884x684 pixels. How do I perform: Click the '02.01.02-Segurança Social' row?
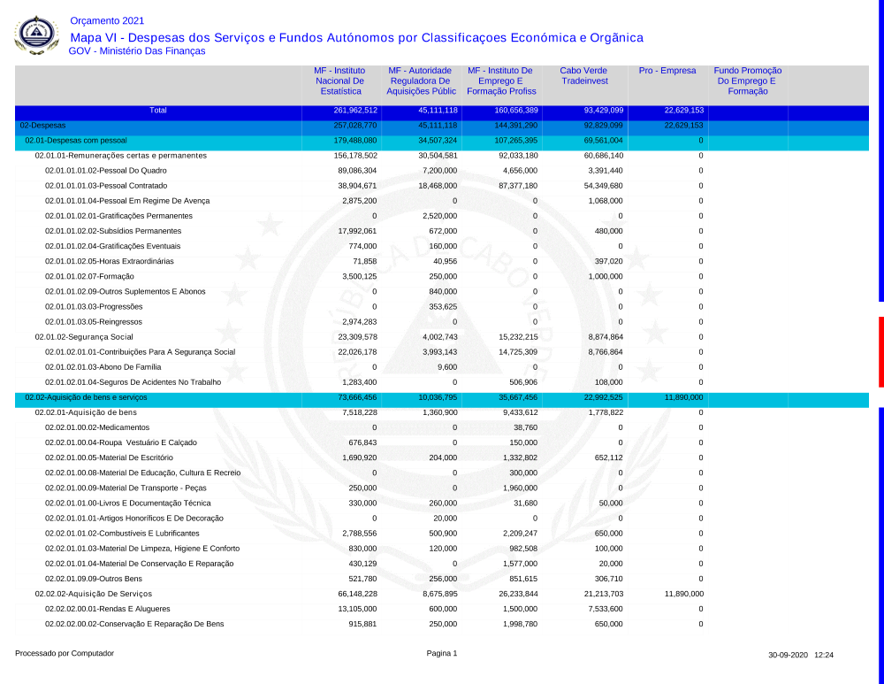tap(84, 337)
